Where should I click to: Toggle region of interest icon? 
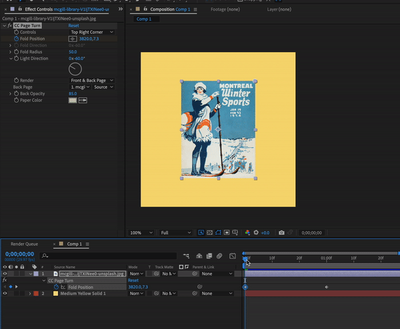227,232
